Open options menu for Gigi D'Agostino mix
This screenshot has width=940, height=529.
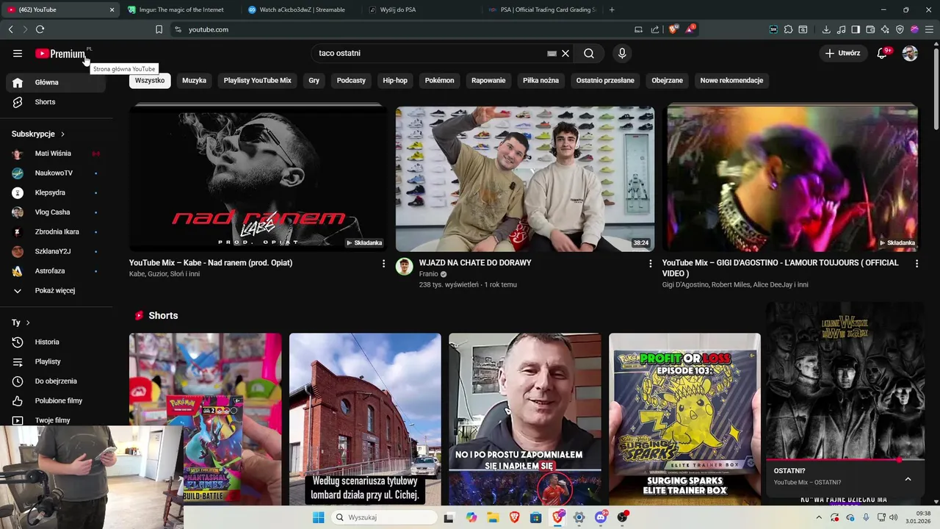point(916,263)
